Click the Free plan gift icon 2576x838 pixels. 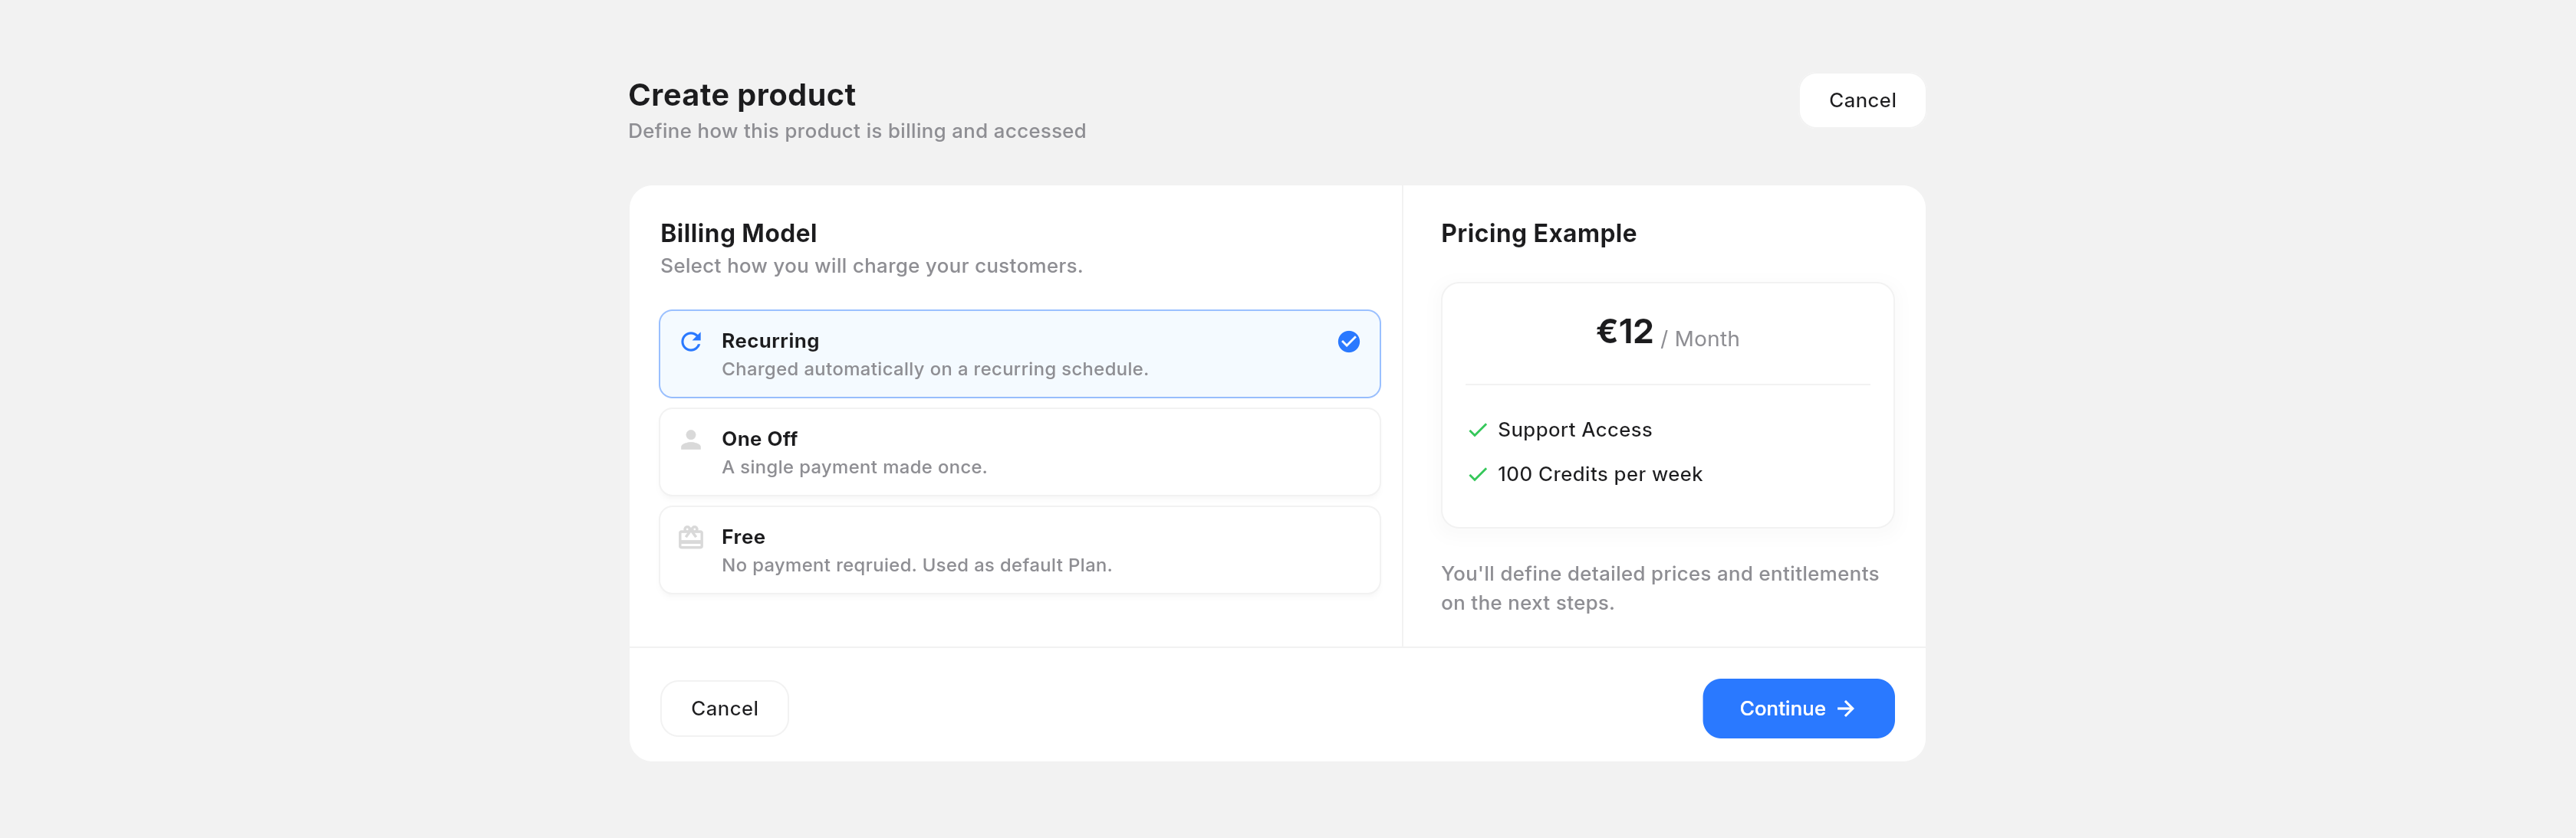690,538
